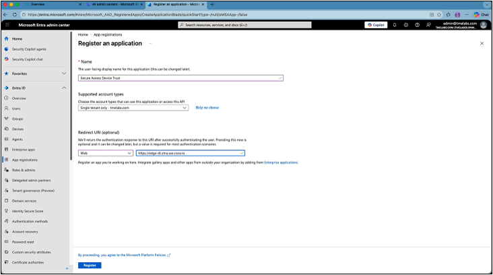Click the sidebar scrollbar
The height and width of the screenshot is (275, 493).
[x=71, y=96]
